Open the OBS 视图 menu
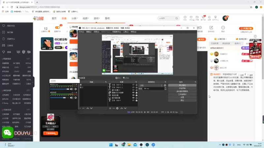264x148 pixels. coord(96,32)
